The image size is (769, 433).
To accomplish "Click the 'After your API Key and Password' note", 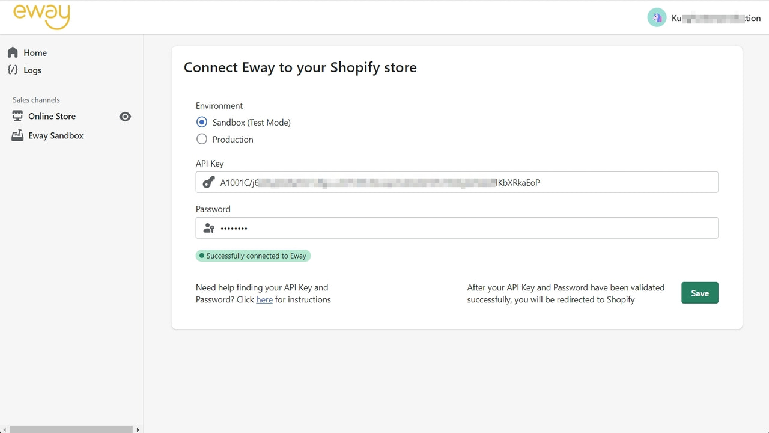I will tap(566, 293).
